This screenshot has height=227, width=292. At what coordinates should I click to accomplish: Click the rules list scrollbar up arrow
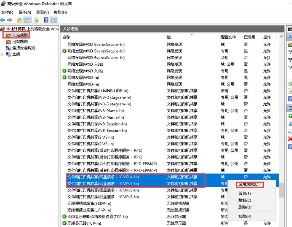[x=281, y=36]
